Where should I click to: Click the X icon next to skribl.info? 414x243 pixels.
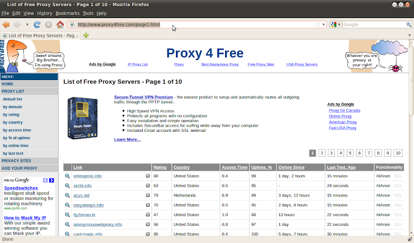tap(148, 186)
